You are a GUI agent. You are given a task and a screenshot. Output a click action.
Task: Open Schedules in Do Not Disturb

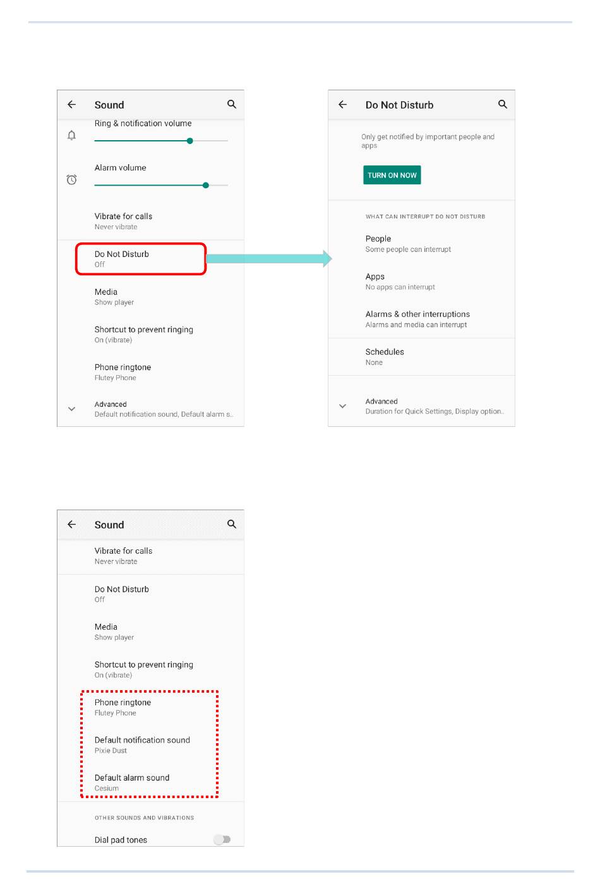tap(421, 357)
